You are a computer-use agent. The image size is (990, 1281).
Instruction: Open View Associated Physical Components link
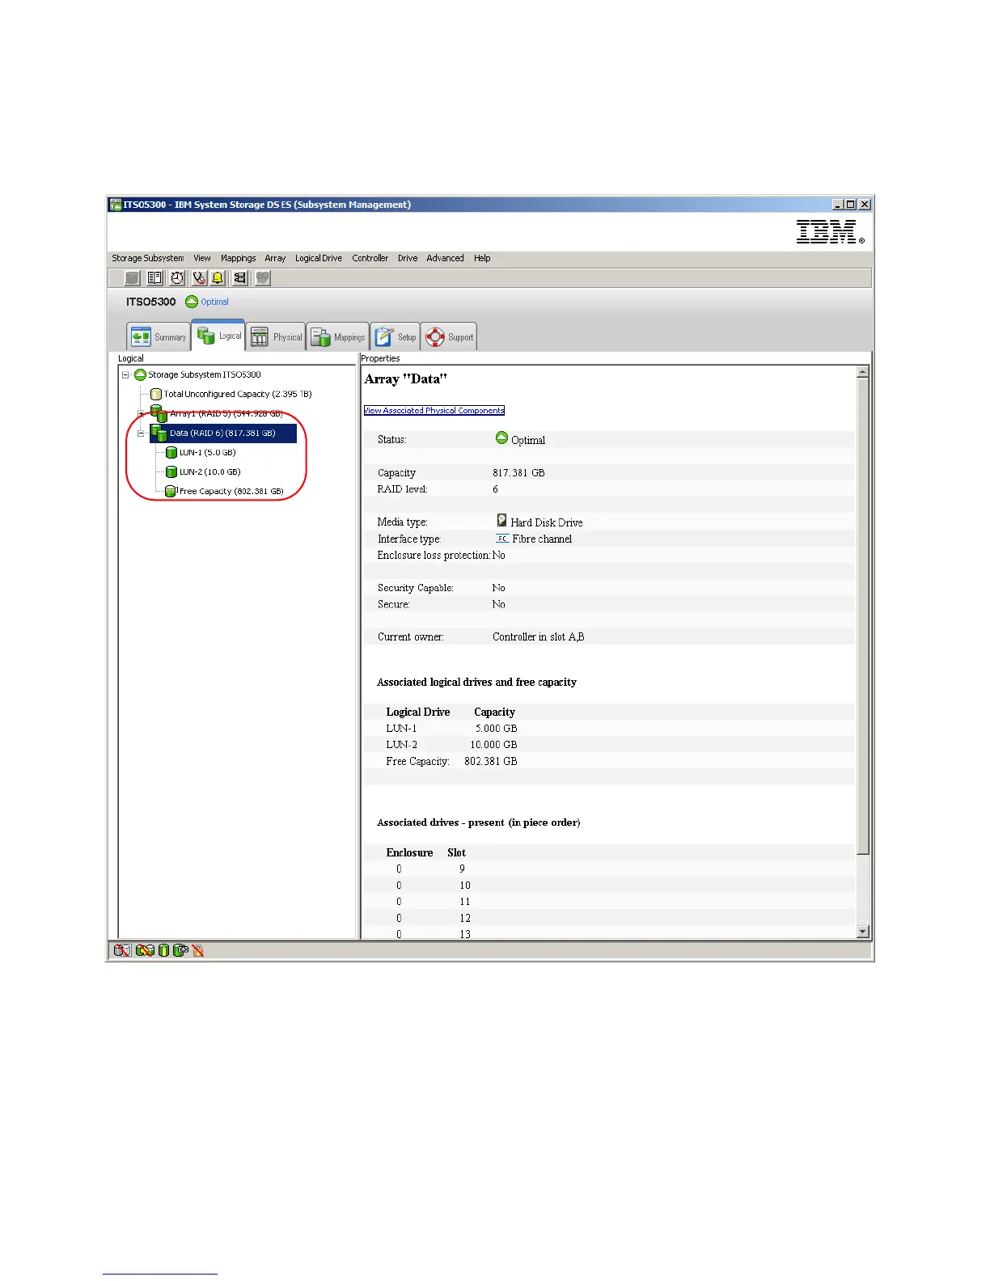pos(434,410)
